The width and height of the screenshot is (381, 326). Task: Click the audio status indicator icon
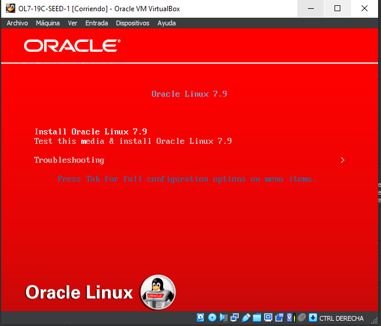click(223, 318)
